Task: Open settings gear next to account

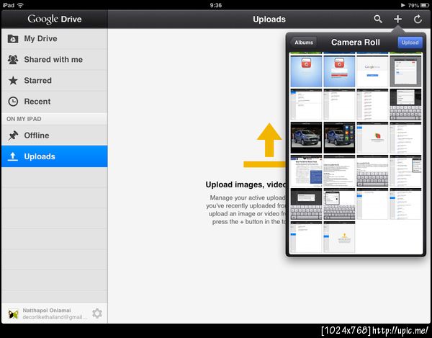Action: [x=97, y=313]
